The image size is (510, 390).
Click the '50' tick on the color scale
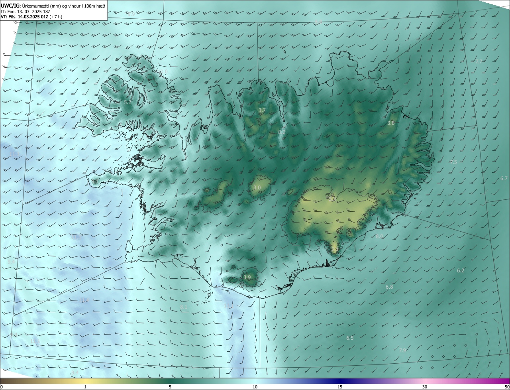(507, 387)
